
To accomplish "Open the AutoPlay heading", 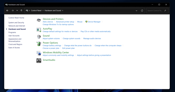I will pyautogui.click(x=48, y=29).
